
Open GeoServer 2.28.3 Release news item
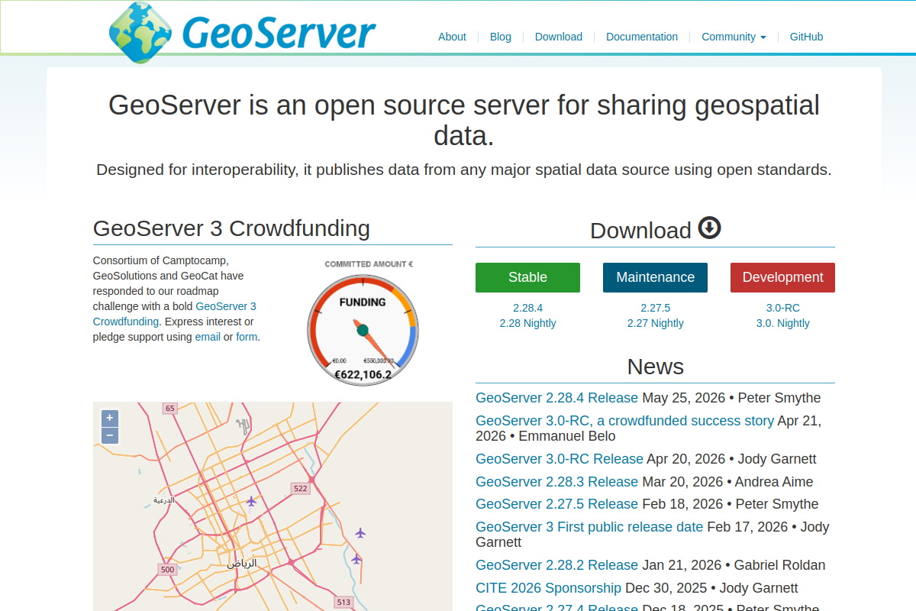point(556,482)
